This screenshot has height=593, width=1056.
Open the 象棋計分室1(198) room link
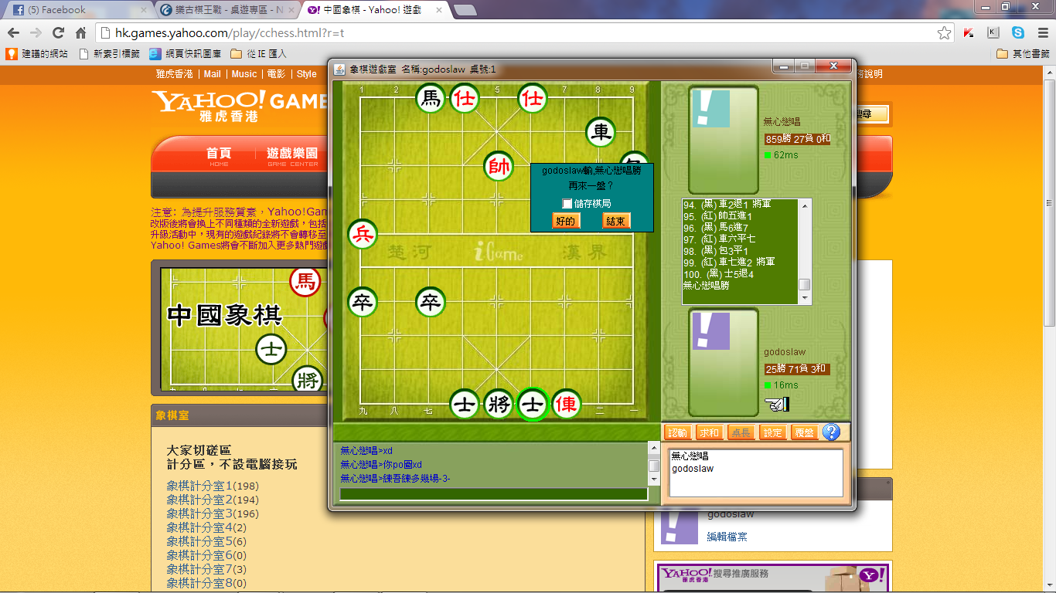tap(213, 486)
